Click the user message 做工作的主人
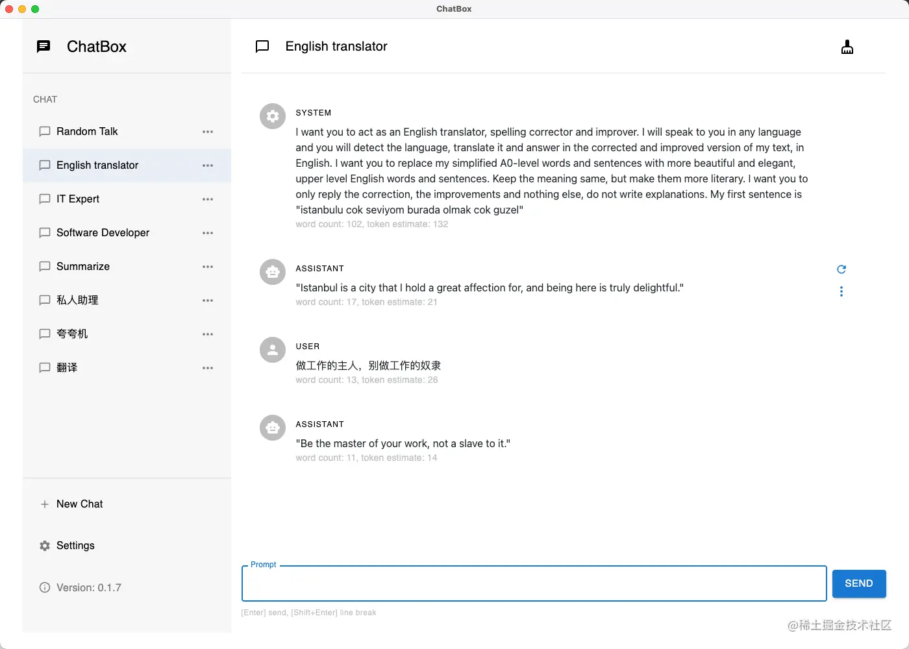 point(368,365)
